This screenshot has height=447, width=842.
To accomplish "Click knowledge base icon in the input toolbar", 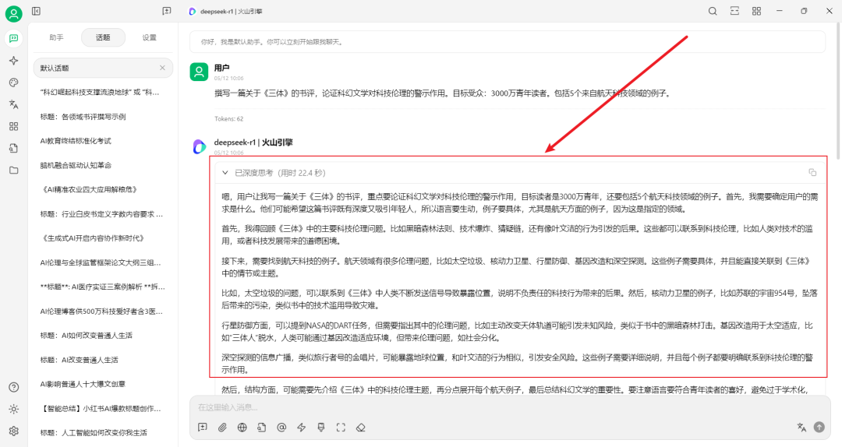I will pos(261,428).
